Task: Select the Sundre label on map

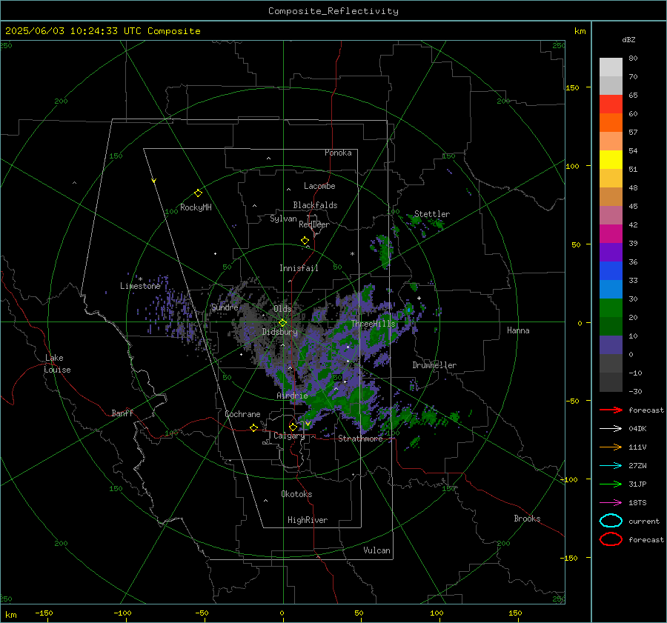Action: click(225, 307)
